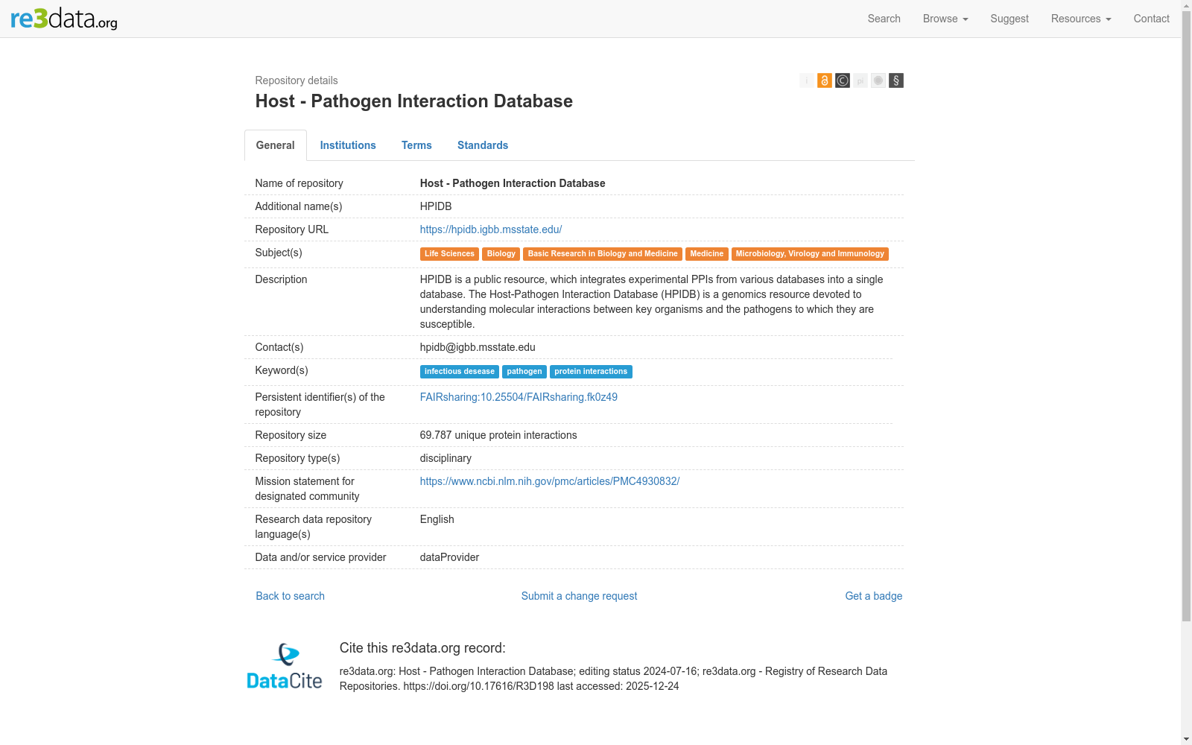Click the faded certificate seal icon
1192x745 pixels.
878,80
